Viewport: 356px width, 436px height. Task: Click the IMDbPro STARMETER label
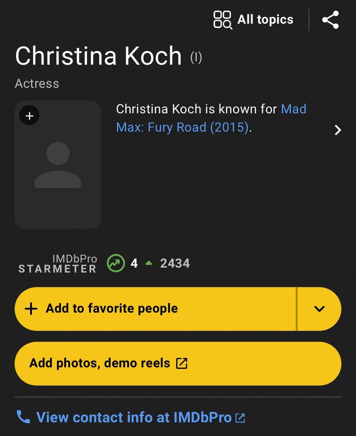pos(58,264)
